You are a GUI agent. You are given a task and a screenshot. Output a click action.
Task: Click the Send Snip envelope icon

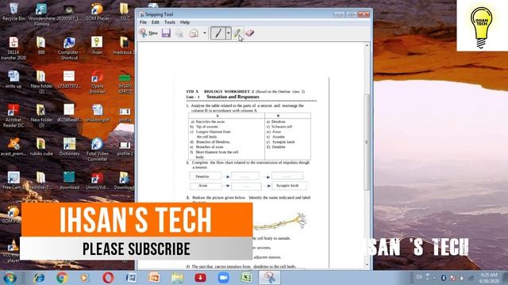(194, 33)
